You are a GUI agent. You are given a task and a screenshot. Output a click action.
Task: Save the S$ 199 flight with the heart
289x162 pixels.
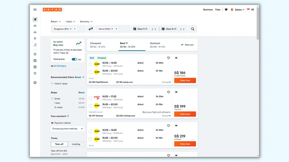pyautogui.click(x=168, y=92)
